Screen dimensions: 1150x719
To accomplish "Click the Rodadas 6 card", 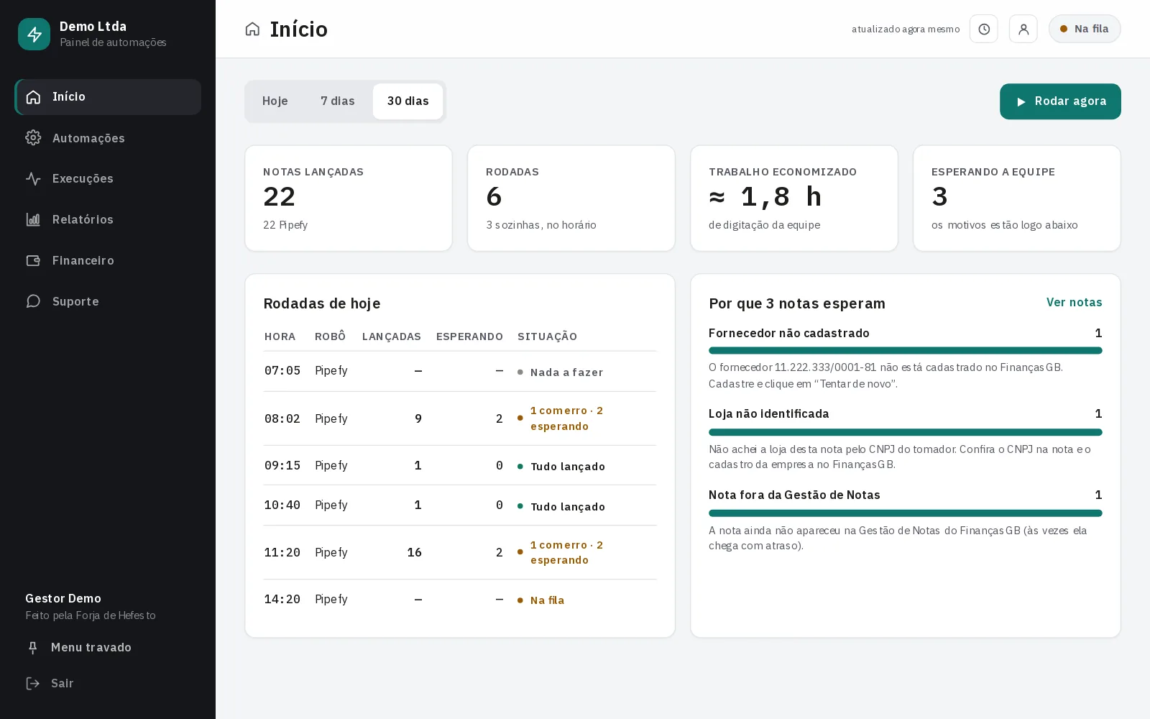I will (x=571, y=198).
